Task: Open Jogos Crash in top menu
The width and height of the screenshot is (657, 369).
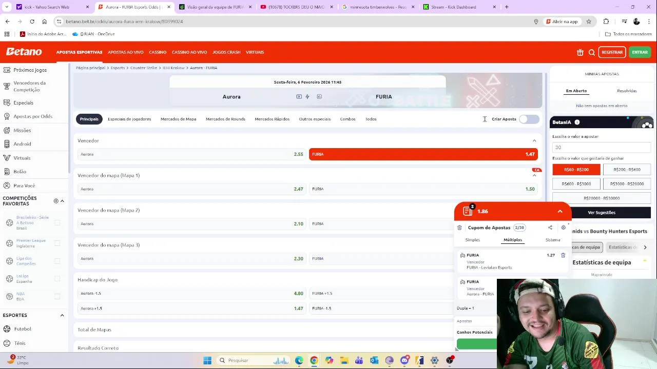Action: (226, 52)
